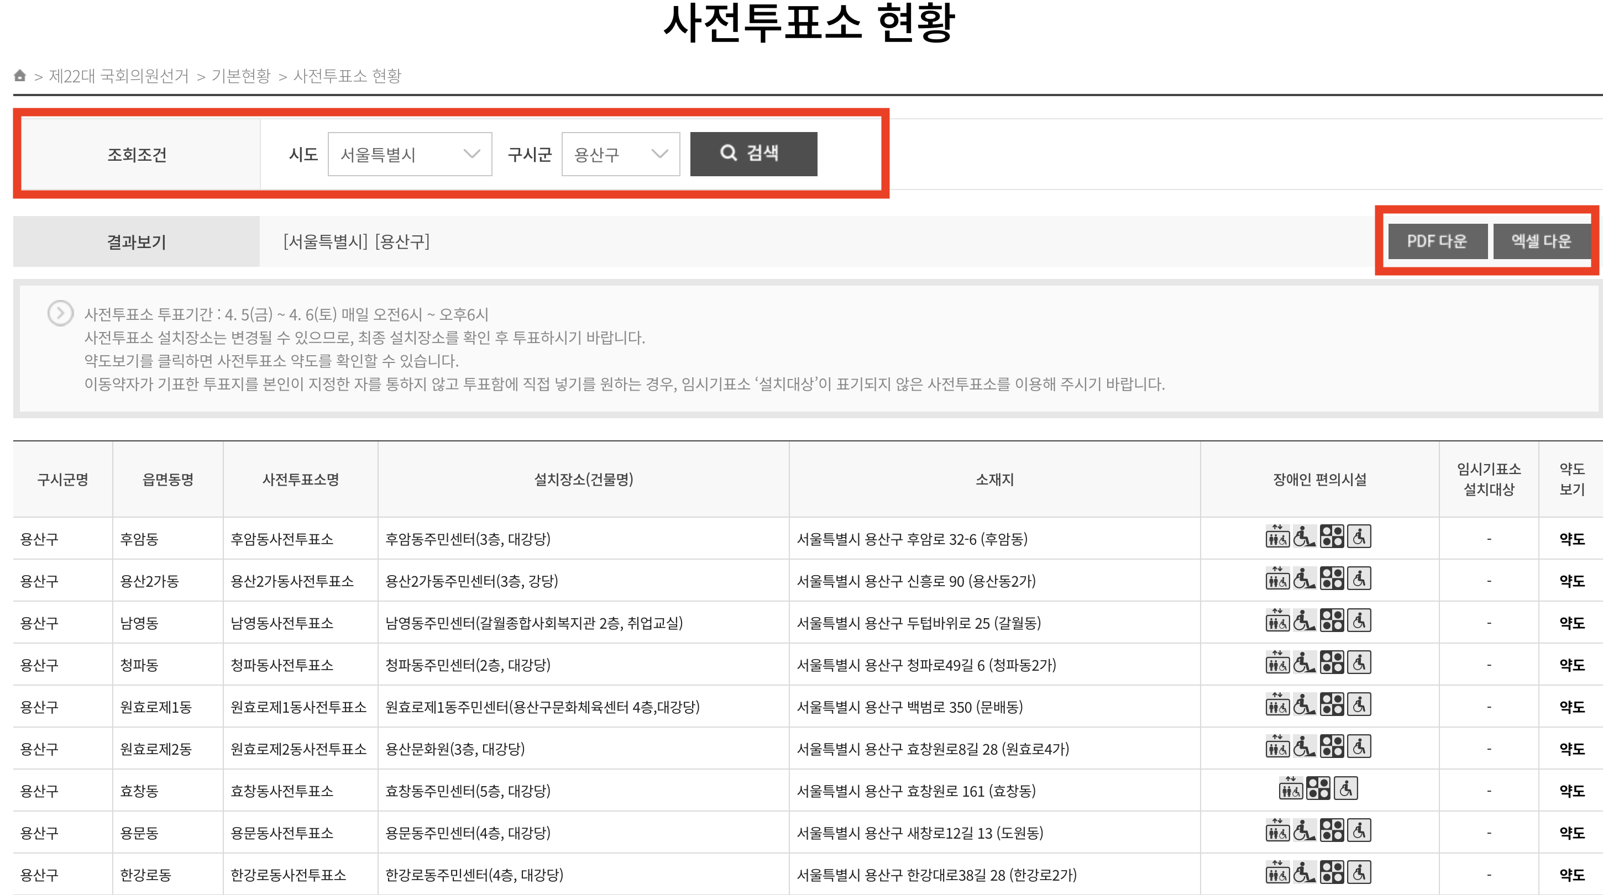Open 약도 map link for 효창동

[1571, 791]
